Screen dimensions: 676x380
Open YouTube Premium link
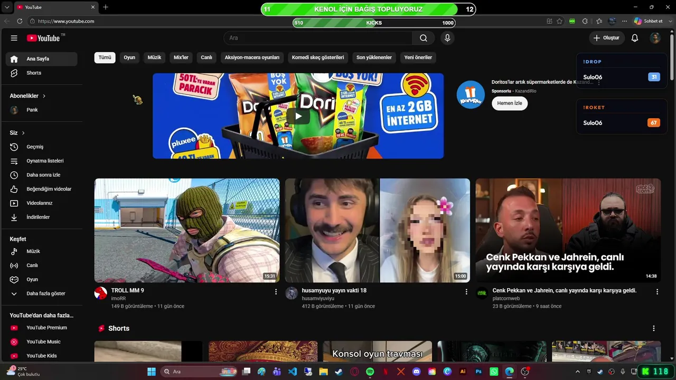coord(42,328)
